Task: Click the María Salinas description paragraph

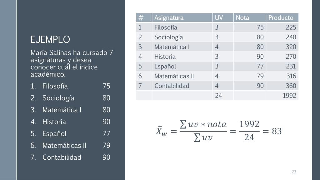Action: tap(72, 63)
